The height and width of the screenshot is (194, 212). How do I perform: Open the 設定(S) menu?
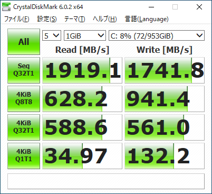[x=47, y=19]
